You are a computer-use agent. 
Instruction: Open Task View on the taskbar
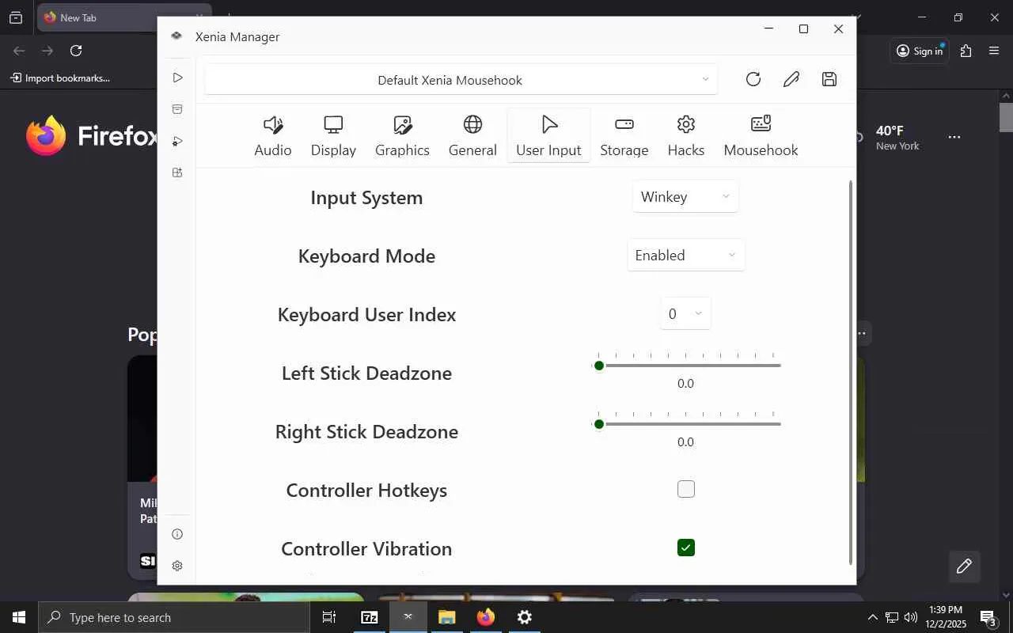click(329, 617)
